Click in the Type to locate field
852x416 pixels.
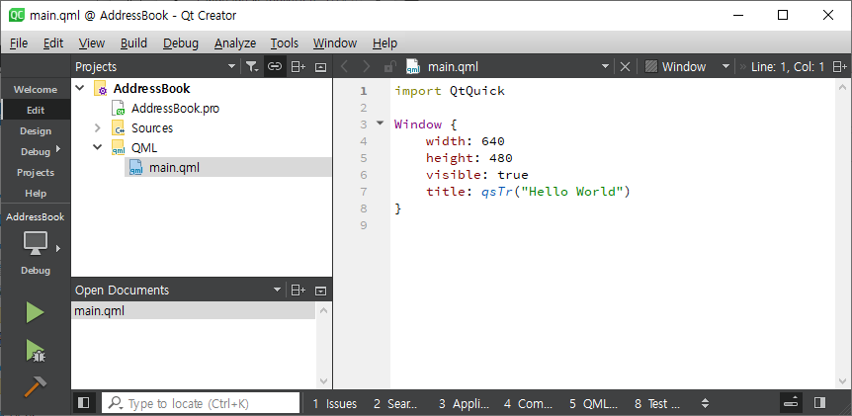201,403
